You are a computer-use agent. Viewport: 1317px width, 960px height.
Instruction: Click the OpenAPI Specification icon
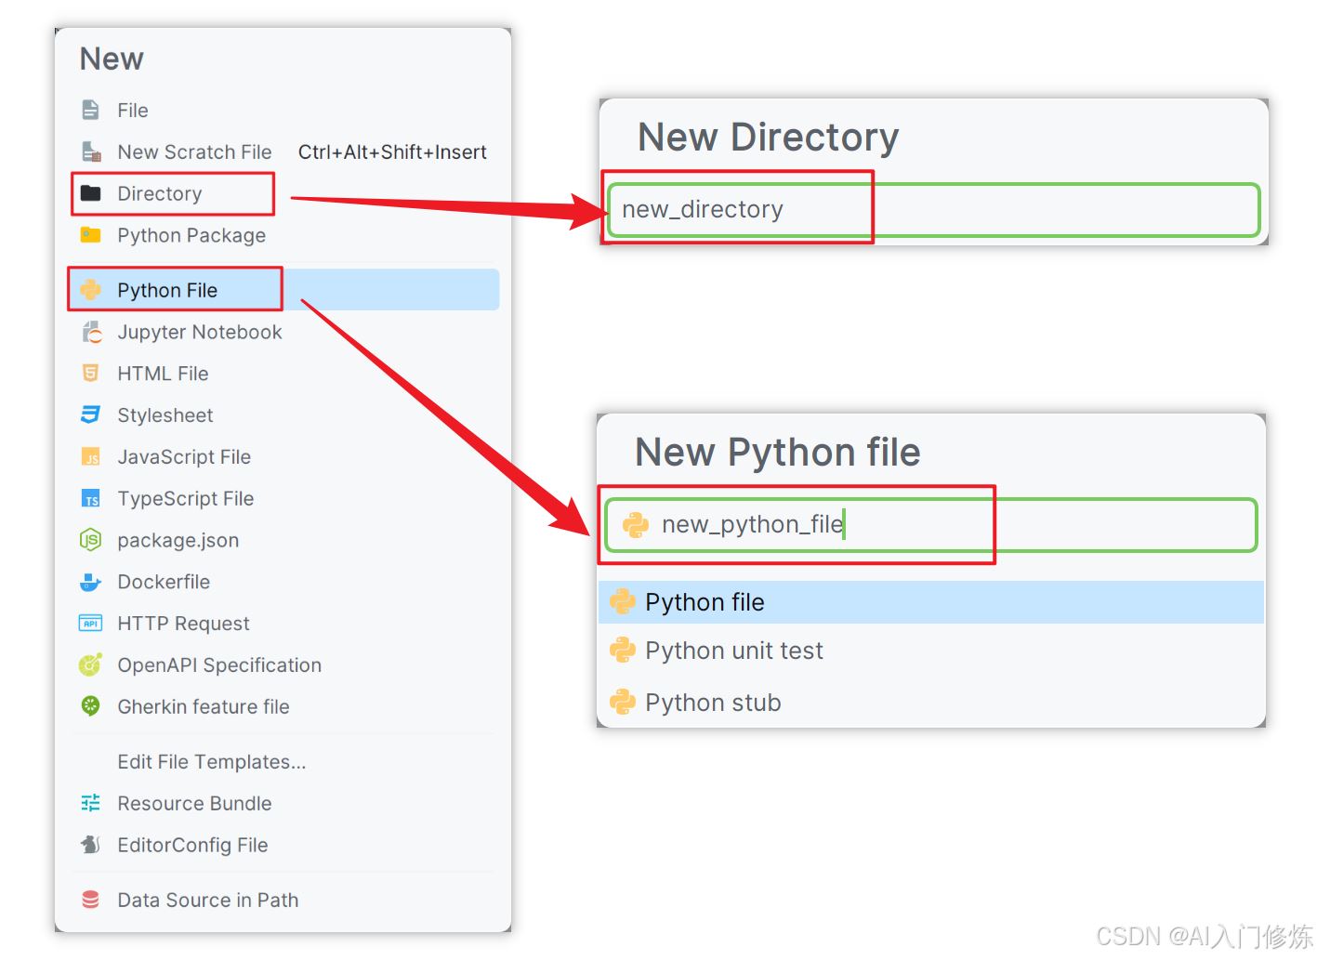(90, 664)
